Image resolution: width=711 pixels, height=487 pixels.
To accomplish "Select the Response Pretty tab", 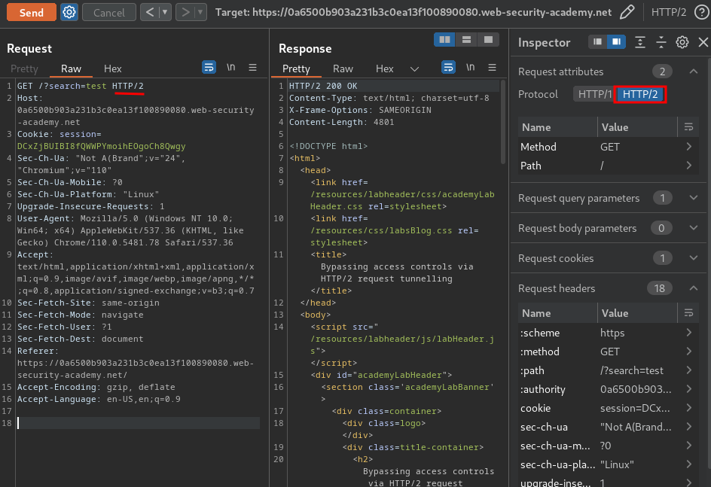I will (x=296, y=68).
